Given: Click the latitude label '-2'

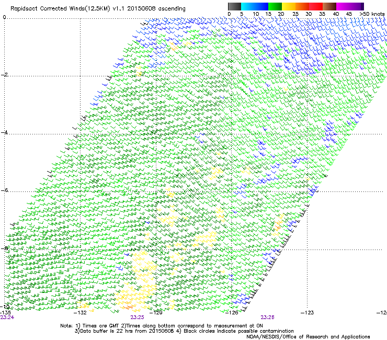Looking at the screenshot, I should 5,75.
